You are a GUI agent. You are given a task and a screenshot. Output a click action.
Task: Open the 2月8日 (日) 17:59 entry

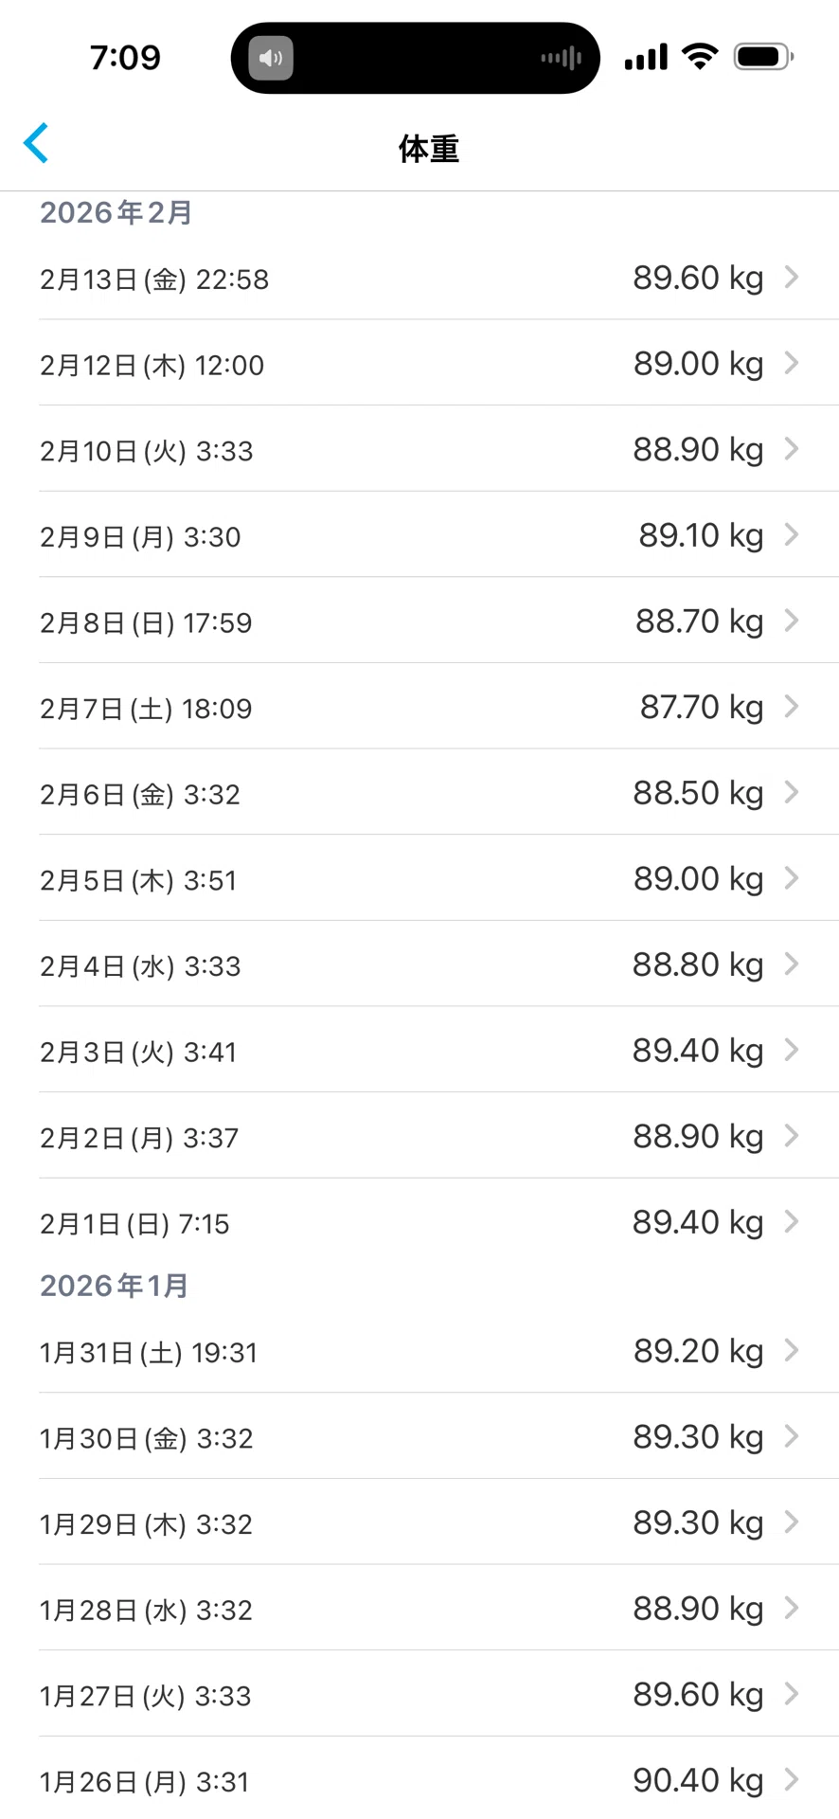point(438,621)
